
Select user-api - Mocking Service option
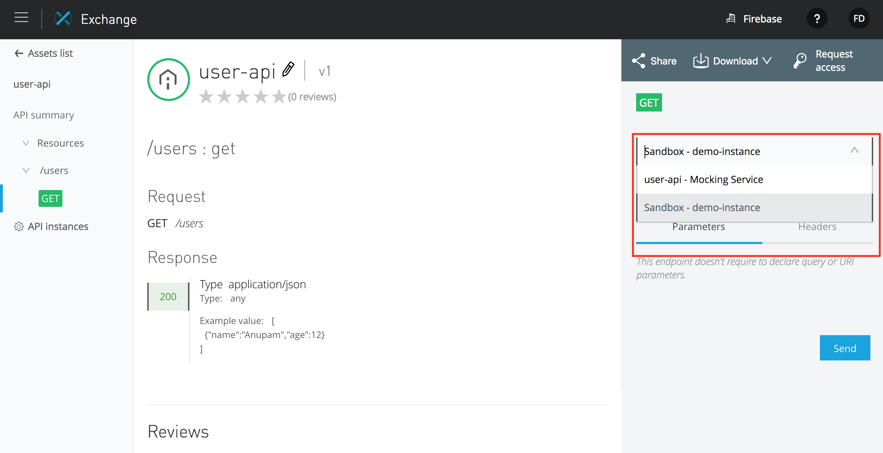[x=703, y=180]
